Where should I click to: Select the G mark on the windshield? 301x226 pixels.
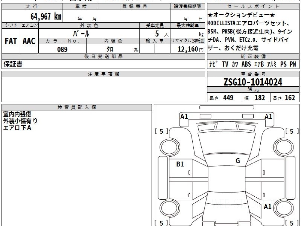pyautogui.click(x=238, y=161)
